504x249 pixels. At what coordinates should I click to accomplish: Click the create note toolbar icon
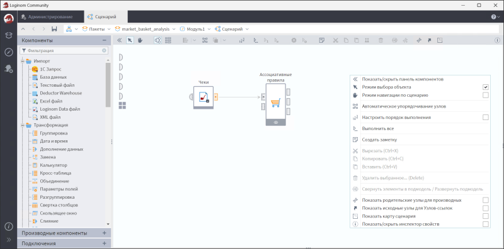(x=322, y=40)
